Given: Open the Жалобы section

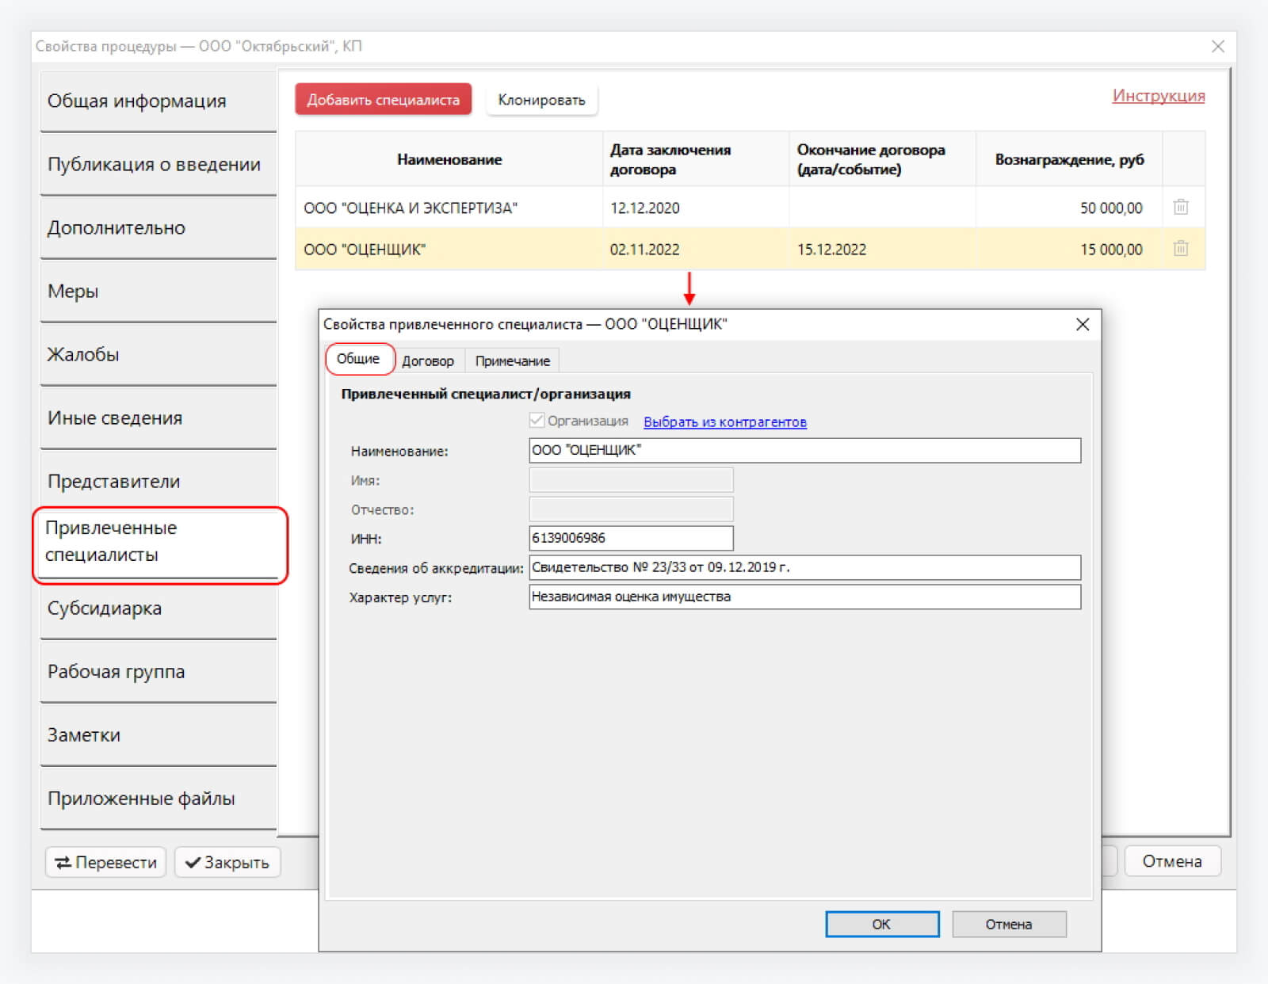Looking at the screenshot, I should (x=158, y=355).
